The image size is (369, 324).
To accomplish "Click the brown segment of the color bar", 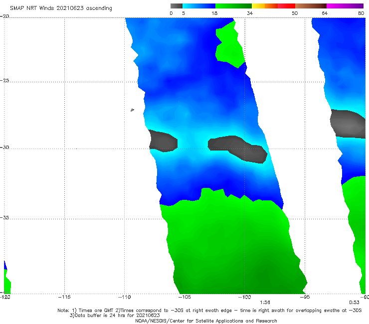I will (311, 6).
